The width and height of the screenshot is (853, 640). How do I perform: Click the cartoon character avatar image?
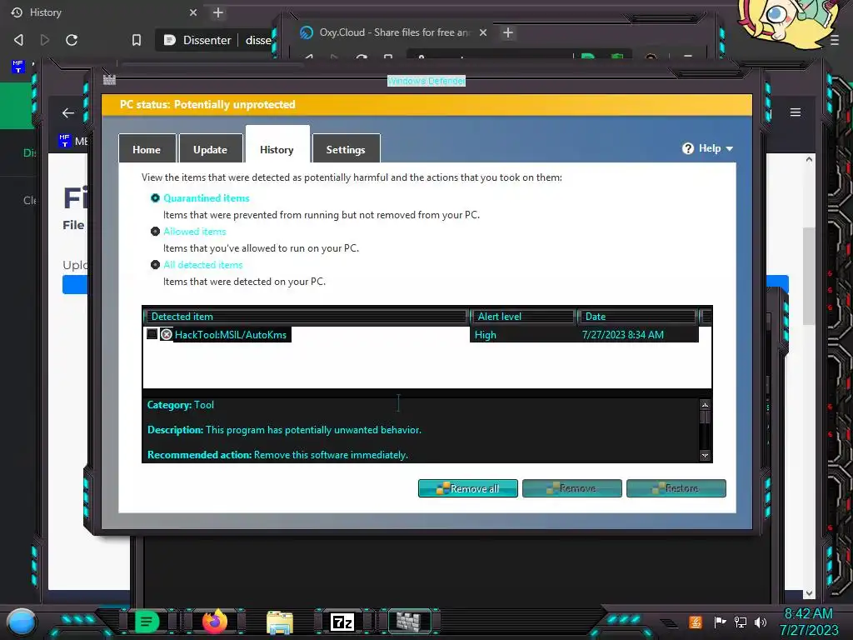[x=787, y=22]
